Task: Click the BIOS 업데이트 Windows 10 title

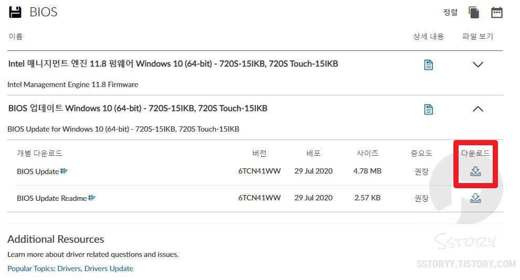Action: tap(137, 109)
